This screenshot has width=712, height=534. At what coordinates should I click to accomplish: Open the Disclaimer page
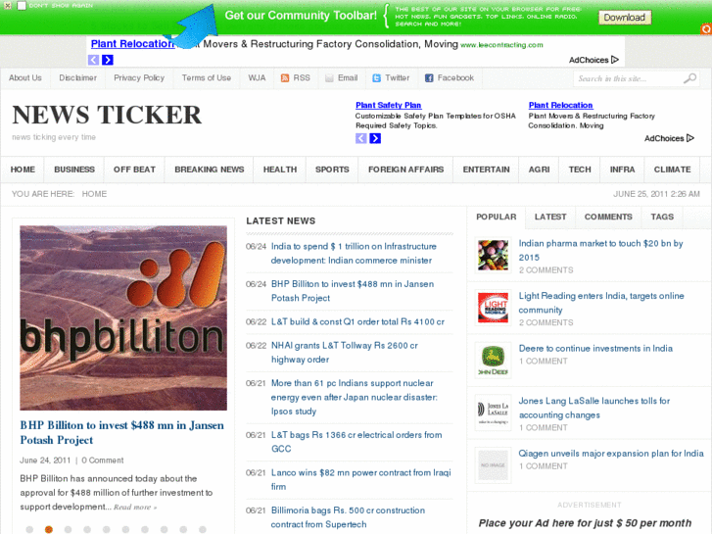click(x=77, y=77)
